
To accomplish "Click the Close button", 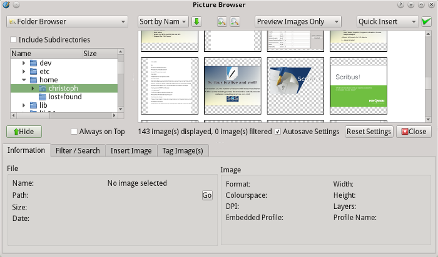I will (414, 132).
